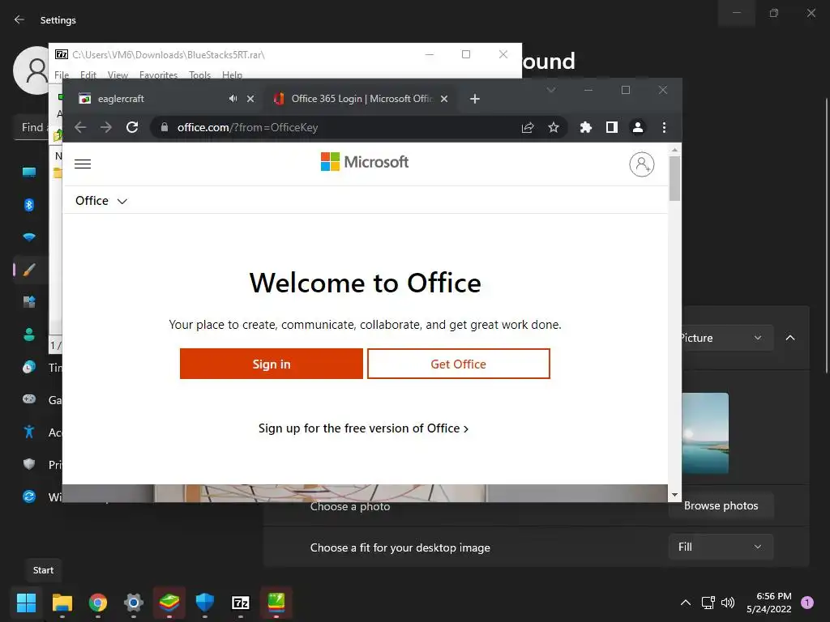Open the Chrome profile icon
This screenshot has width=830, height=622.
click(638, 127)
